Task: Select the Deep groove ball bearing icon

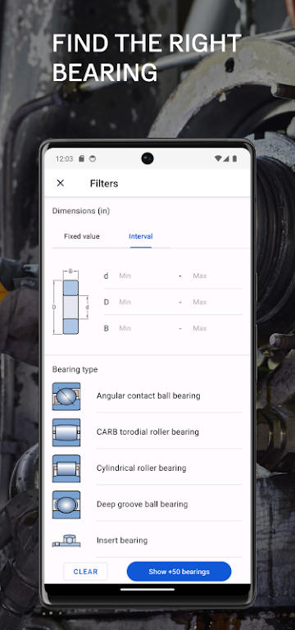Action: [66, 504]
